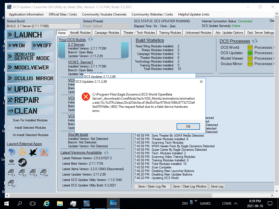Screen dimensions: 279x209
Task: Click the Model Viewer yellow status indicator
Action: click(x=250, y=58)
